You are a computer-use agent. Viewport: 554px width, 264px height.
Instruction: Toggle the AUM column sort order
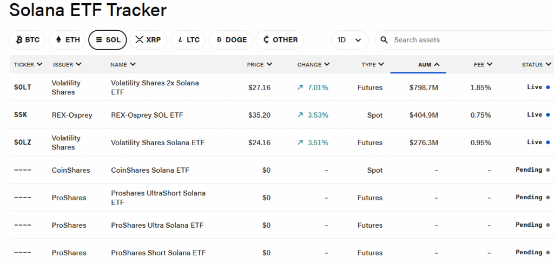point(428,65)
